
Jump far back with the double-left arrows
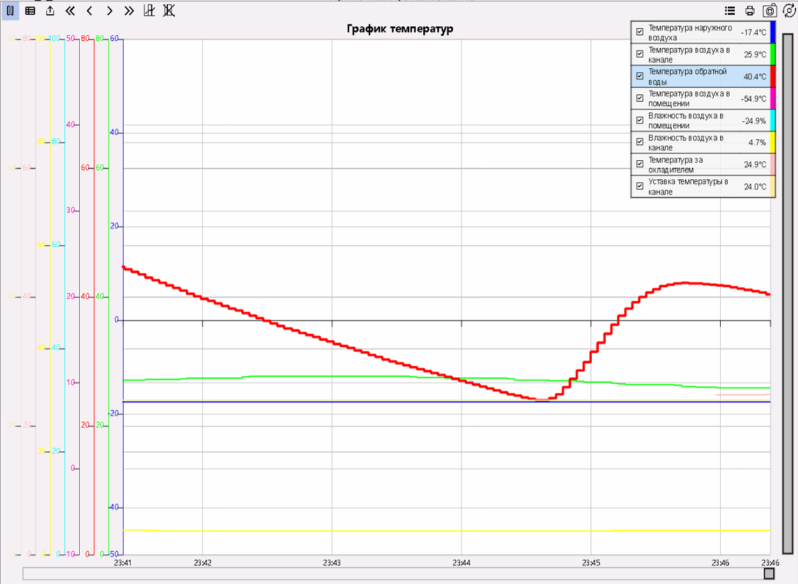(x=70, y=11)
